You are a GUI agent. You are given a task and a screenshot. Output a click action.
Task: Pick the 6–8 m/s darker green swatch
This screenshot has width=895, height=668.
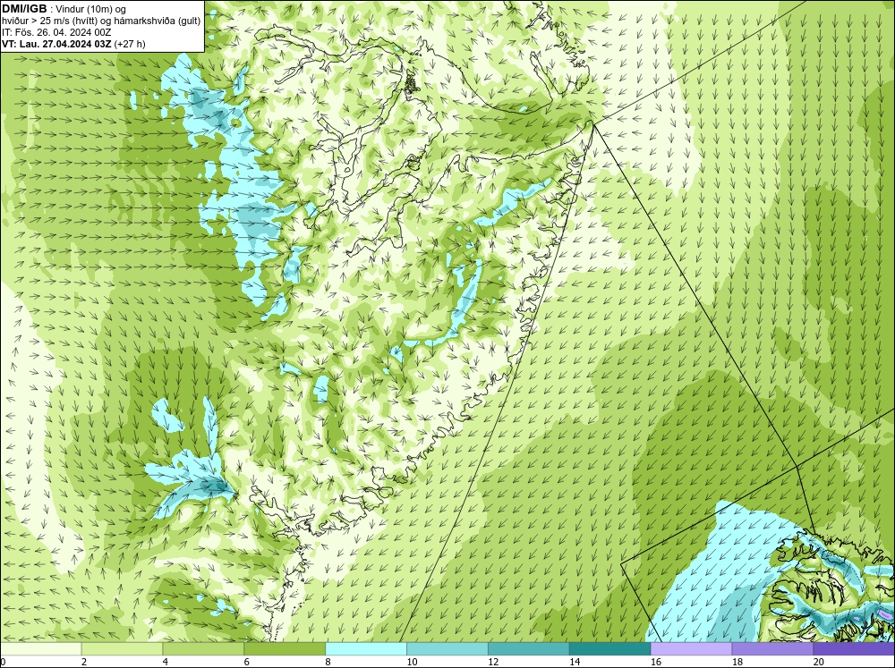285,649
